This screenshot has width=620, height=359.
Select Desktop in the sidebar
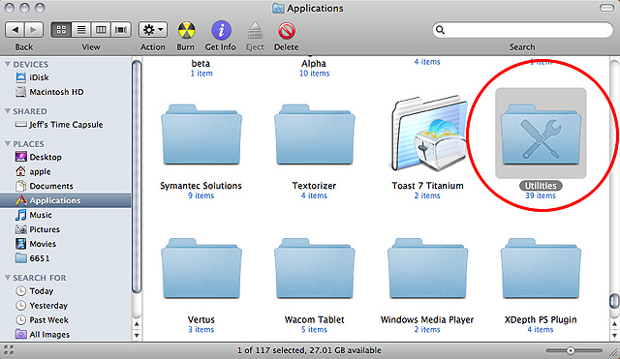(39, 157)
